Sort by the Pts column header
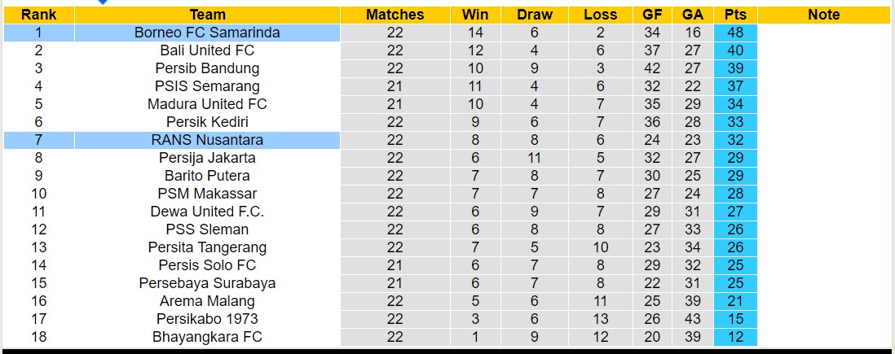This screenshot has height=354, width=895. 735,15
